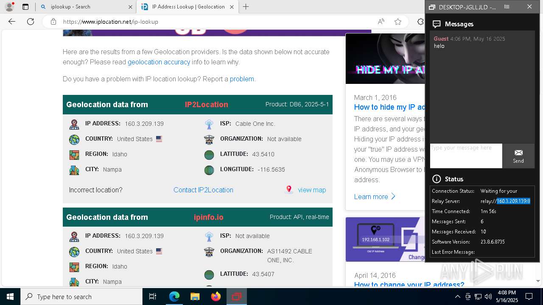Screen dimensions: 543x305
Task: Close the IP Address Lookup tab
Action: pos(232,7)
